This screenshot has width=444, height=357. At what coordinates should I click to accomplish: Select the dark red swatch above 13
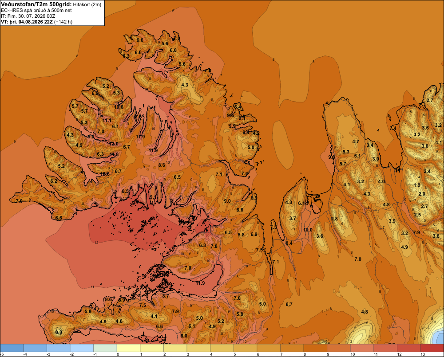(432, 348)
